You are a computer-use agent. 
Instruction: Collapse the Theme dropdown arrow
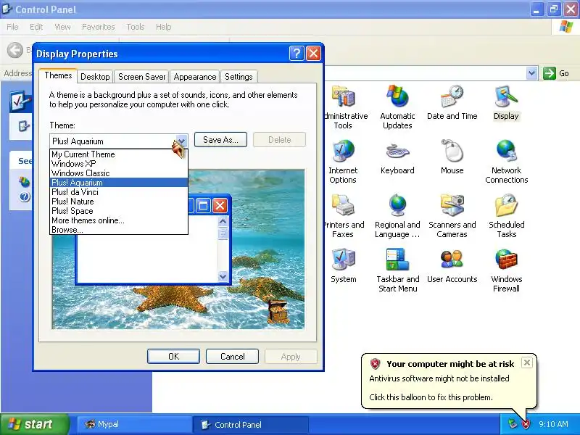181,141
